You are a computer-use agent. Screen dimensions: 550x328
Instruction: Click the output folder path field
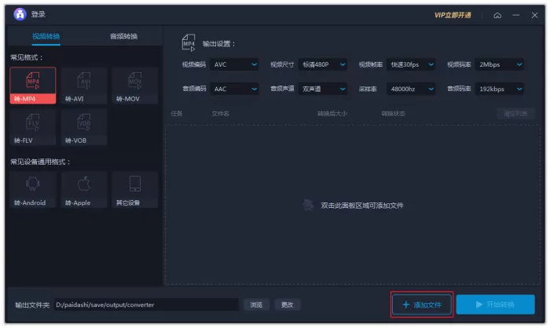[x=147, y=305]
